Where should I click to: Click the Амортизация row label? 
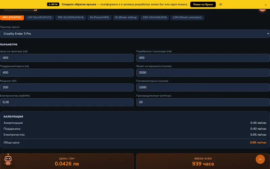[x=13, y=123]
